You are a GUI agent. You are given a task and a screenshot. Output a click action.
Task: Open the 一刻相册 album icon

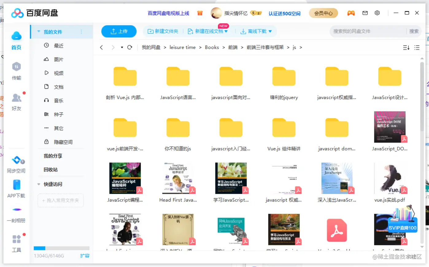pos(16,214)
